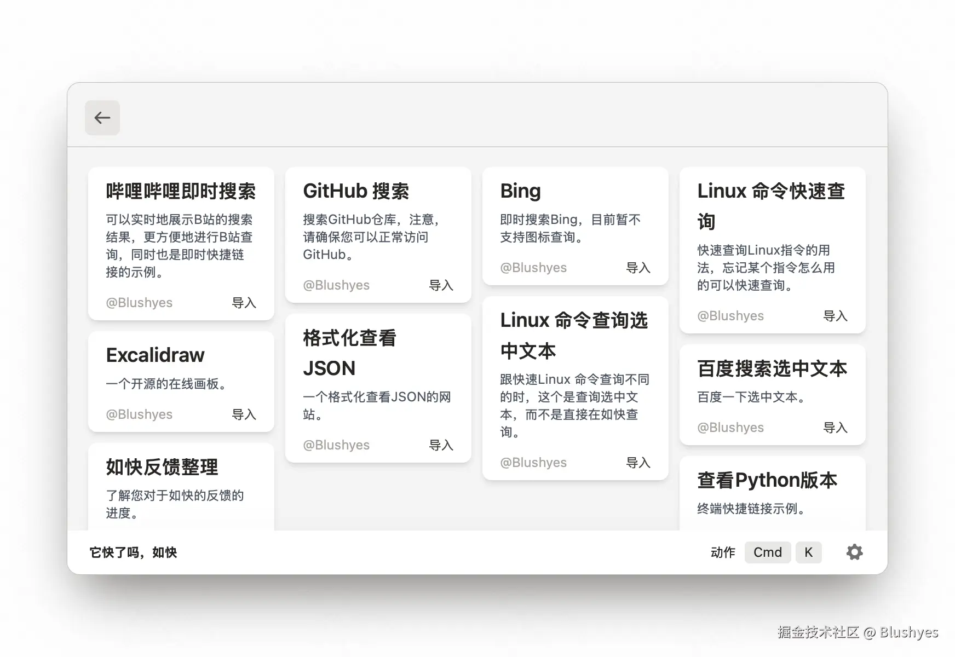Import 百度搜索选中文本

[x=836, y=428]
